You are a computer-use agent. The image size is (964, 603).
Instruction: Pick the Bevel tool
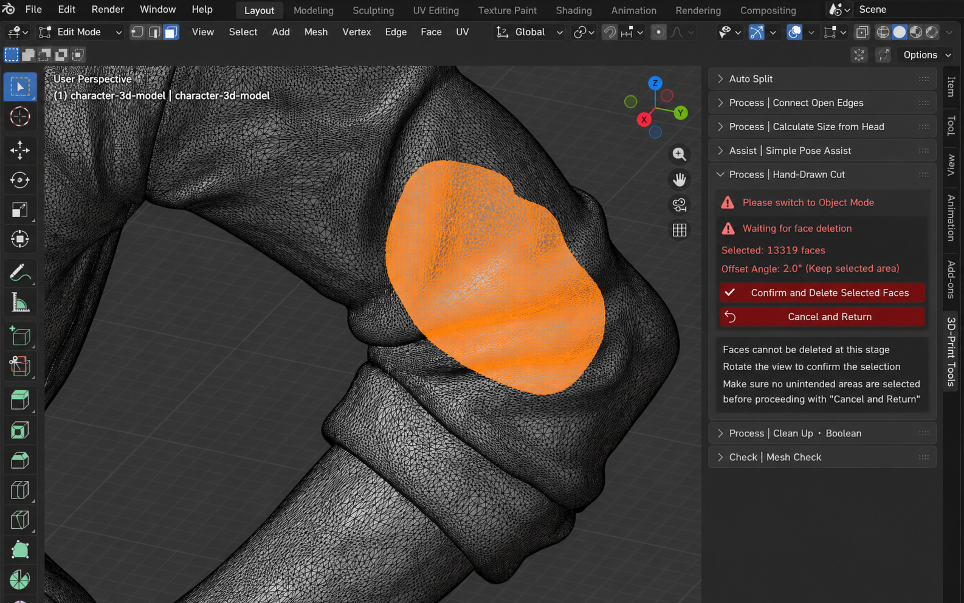(x=19, y=460)
